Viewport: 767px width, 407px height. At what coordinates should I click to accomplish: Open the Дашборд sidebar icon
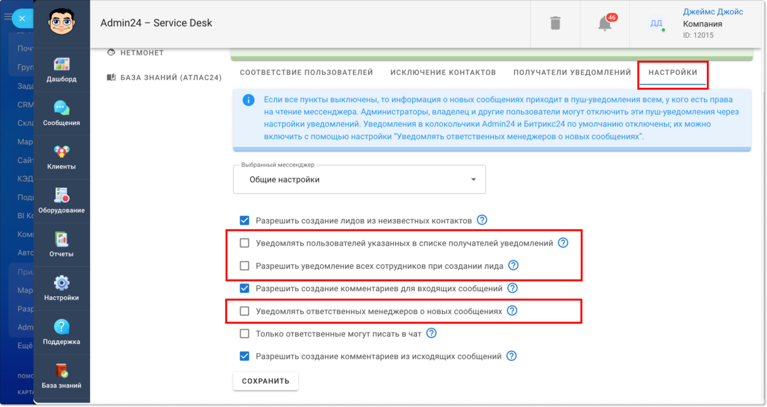[61, 69]
